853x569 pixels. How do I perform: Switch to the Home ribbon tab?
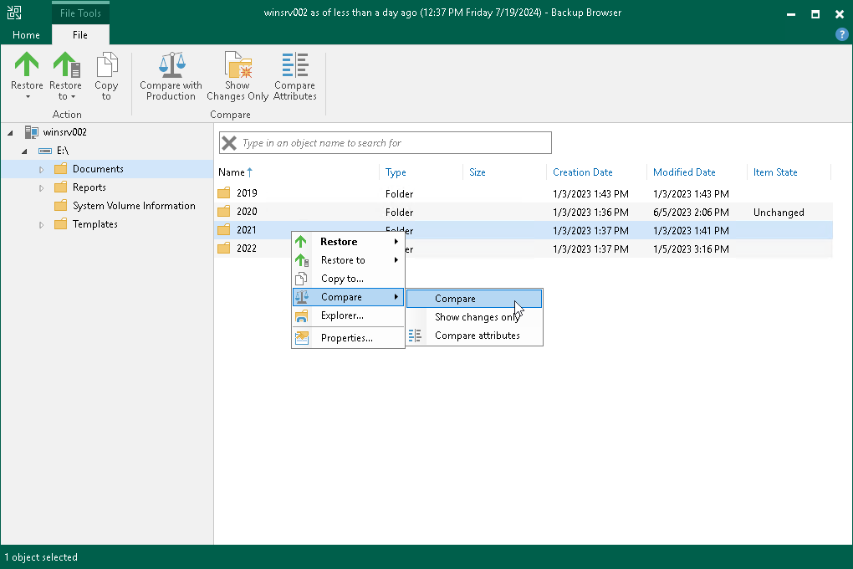tap(25, 35)
